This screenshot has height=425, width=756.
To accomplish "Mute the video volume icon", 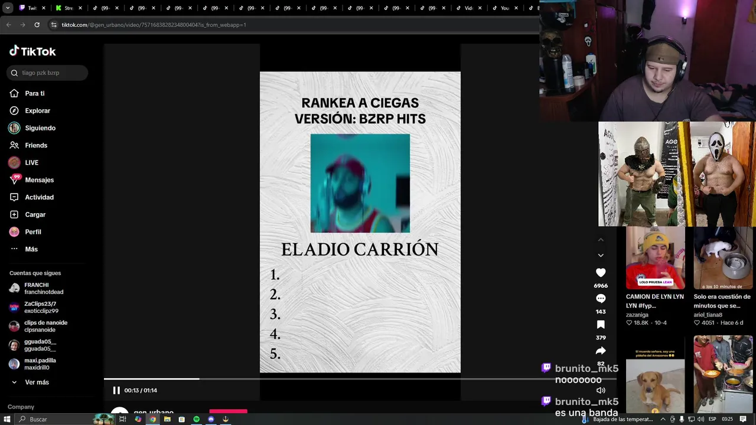I will [601, 390].
